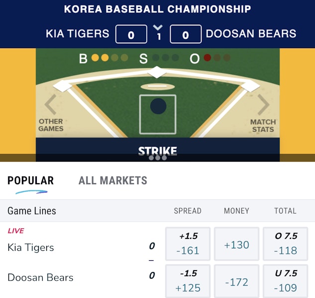Click the outs count indicator dots
Viewport: 315px width, 298px height.
(x=216, y=58)
